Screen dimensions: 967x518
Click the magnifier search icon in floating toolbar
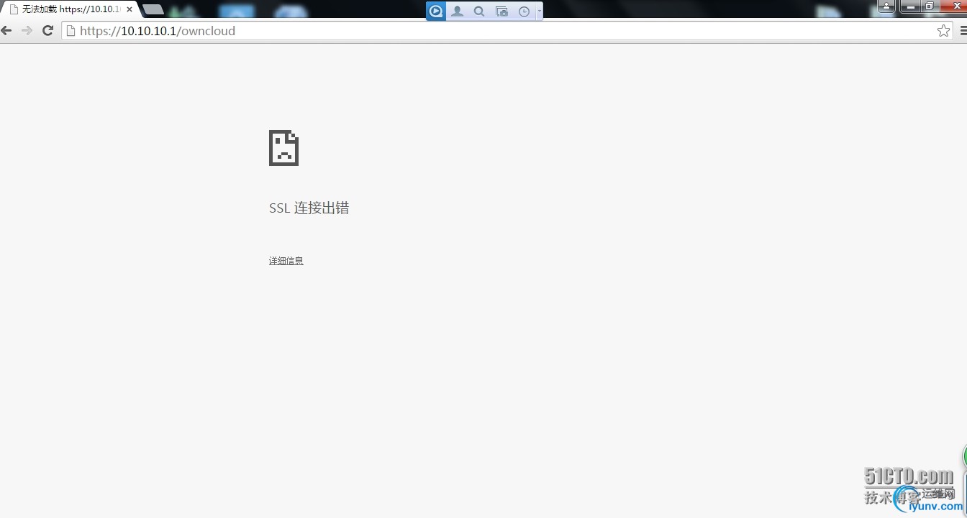click(x=479, y=11)
